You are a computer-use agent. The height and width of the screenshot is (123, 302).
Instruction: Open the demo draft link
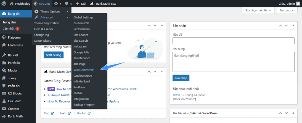point(176,95)
